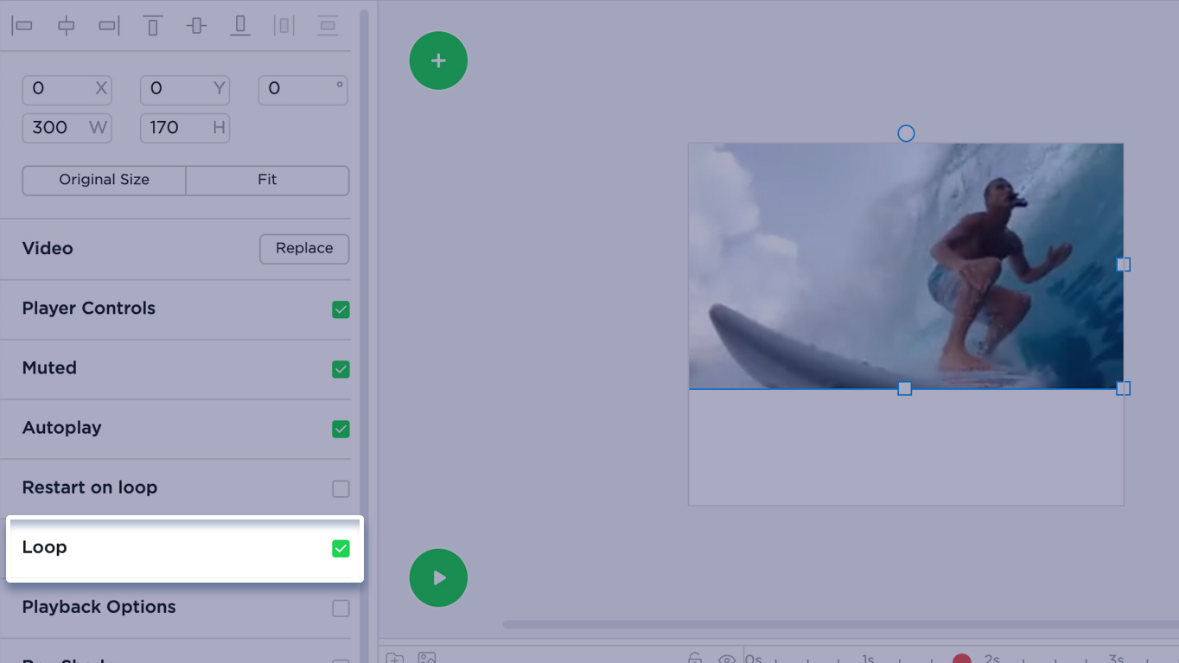
Task: Click the left panel vertical scrollbar
Action: point(365,335)
